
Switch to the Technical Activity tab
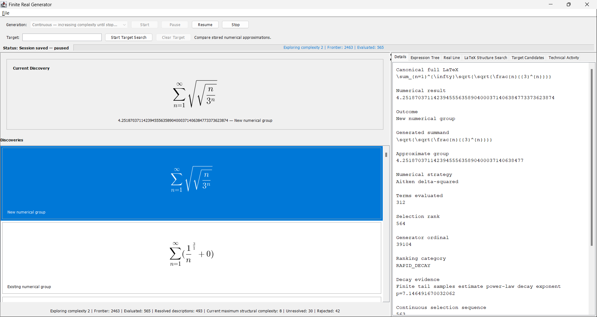pyautogui.click(x=563, y=57)
